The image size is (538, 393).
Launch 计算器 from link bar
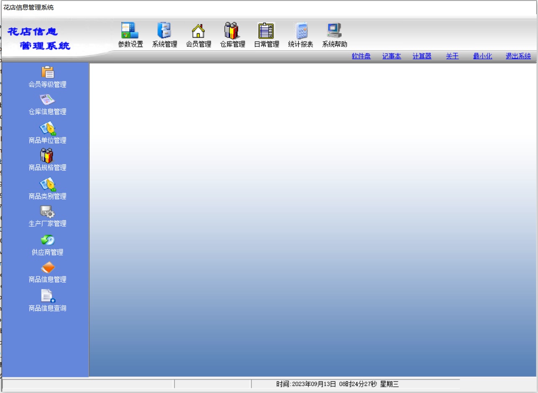pyautogui.click(x=422, y=56)
